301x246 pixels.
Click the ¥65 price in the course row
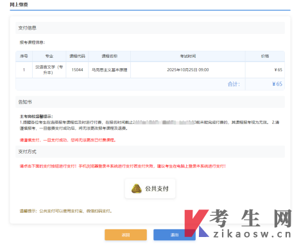coord(278,70)
